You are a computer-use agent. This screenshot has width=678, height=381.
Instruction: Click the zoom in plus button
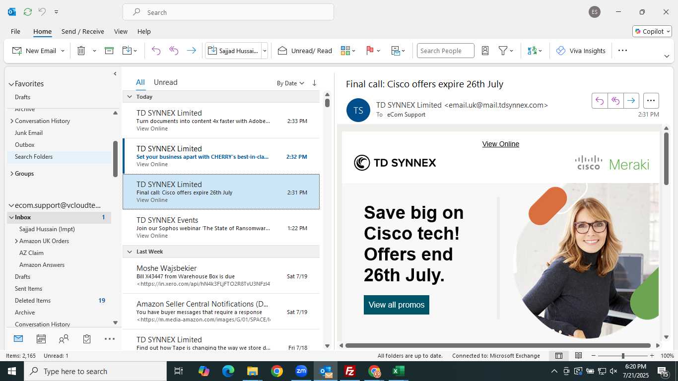(x=652, y=356)
